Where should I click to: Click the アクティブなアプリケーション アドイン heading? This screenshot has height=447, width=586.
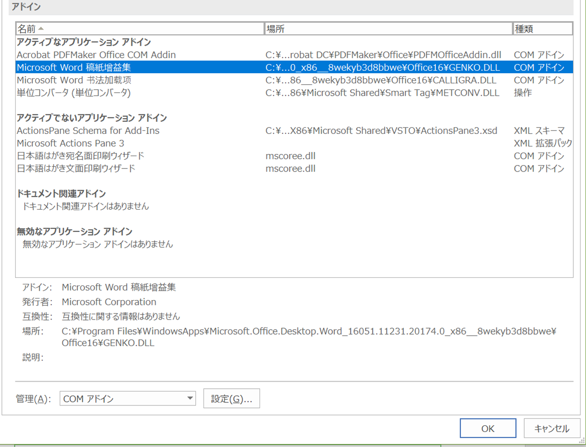pyautogui.click(x=84, y=42)
